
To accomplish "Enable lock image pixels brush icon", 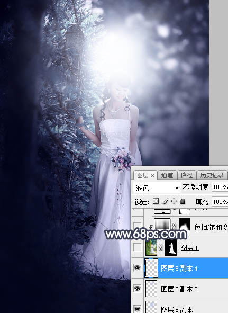I will [165, 201].
